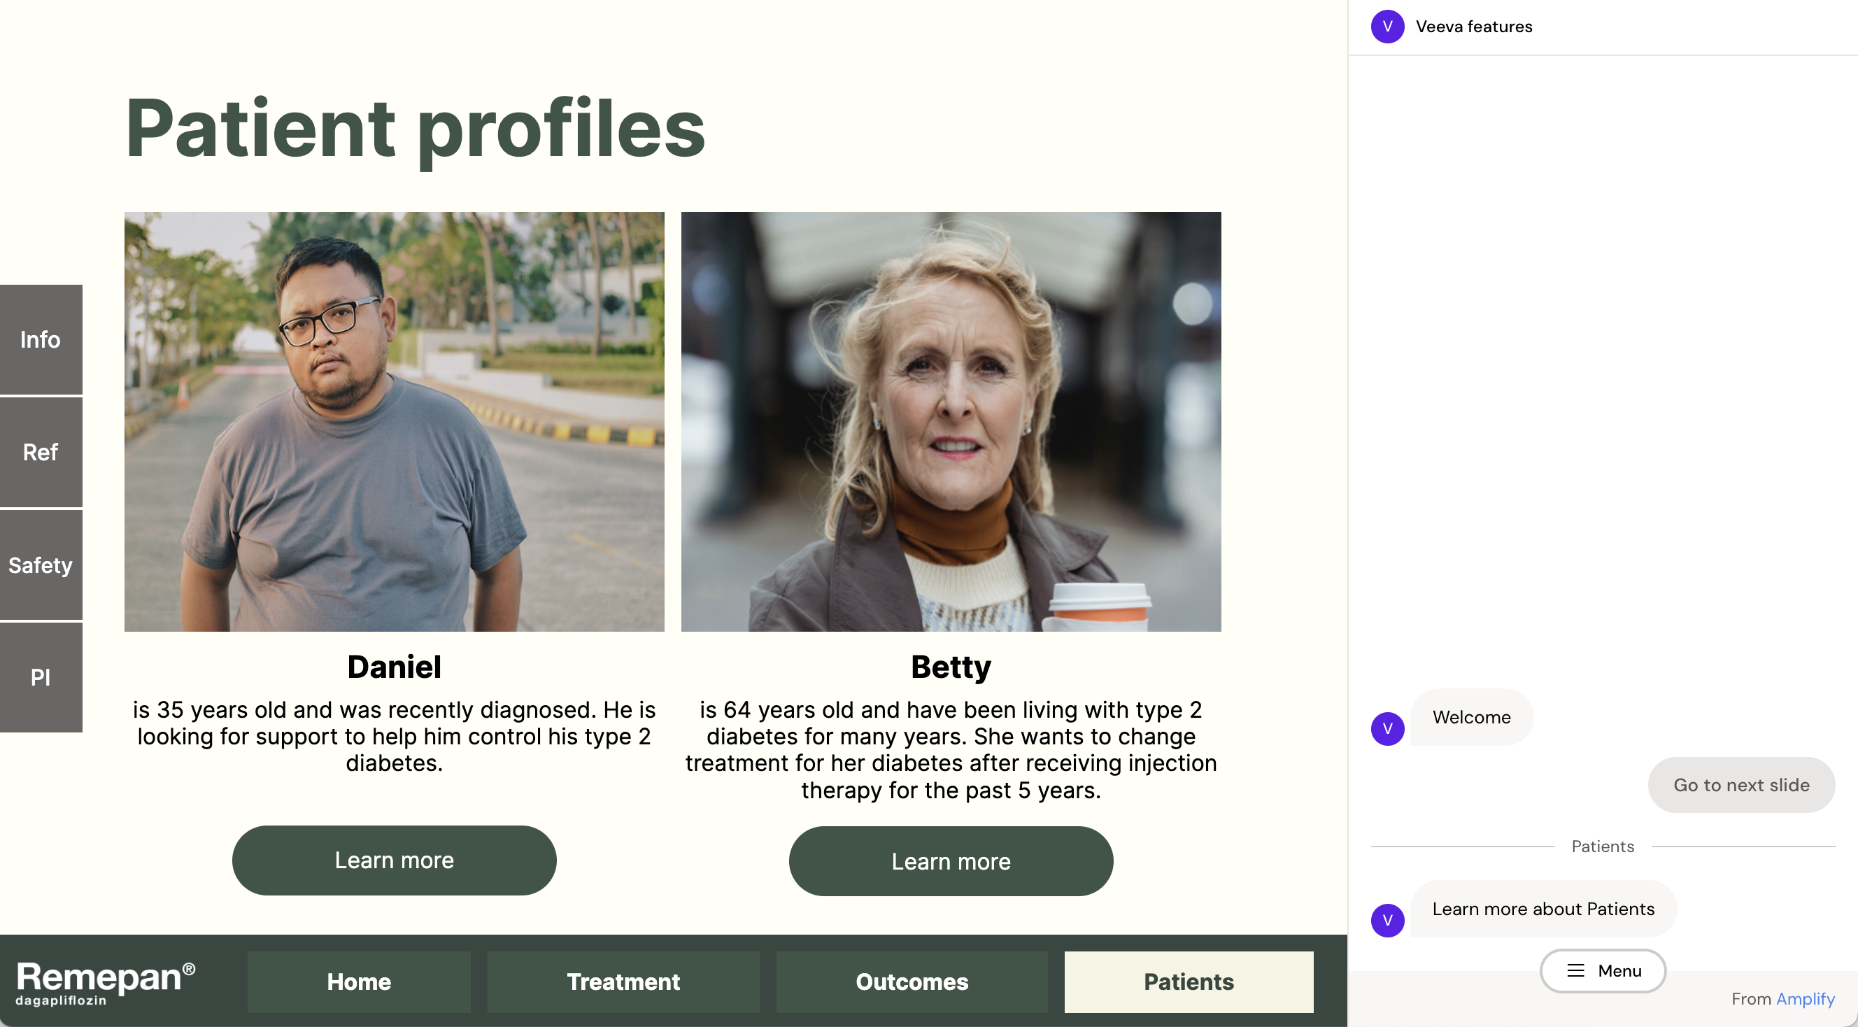Image resolution: width=1858 pixels, height=1027 pixels.
Task: Select the Patients navigation tab
Action: 1189,982
